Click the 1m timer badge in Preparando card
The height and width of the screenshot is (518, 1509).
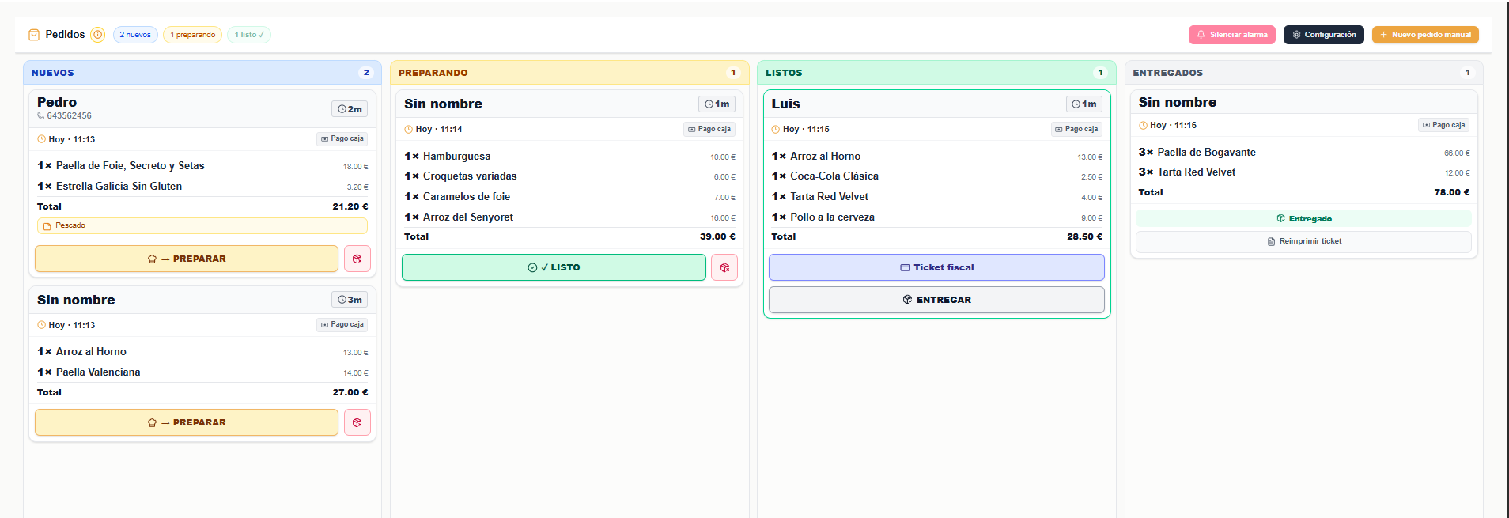tap(717, 104)
